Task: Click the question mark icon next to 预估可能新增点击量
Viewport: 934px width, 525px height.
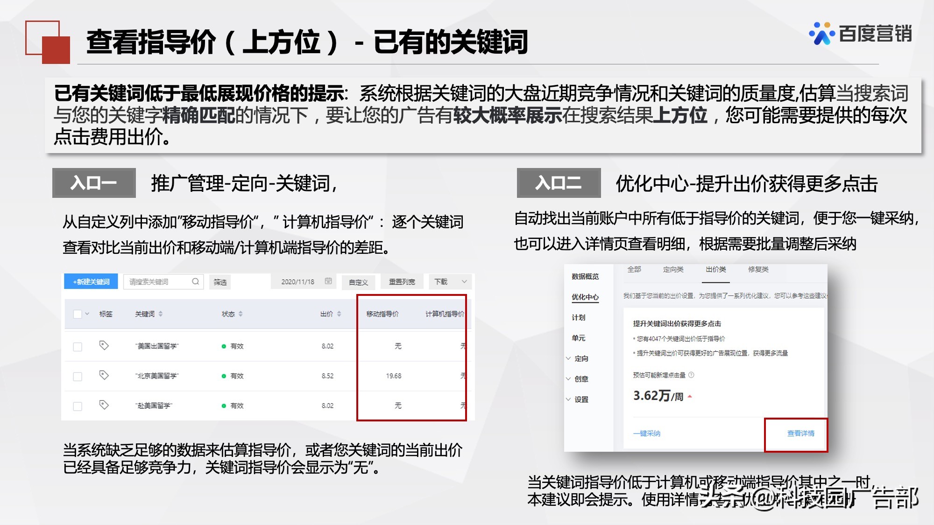Action: [691, 375]
